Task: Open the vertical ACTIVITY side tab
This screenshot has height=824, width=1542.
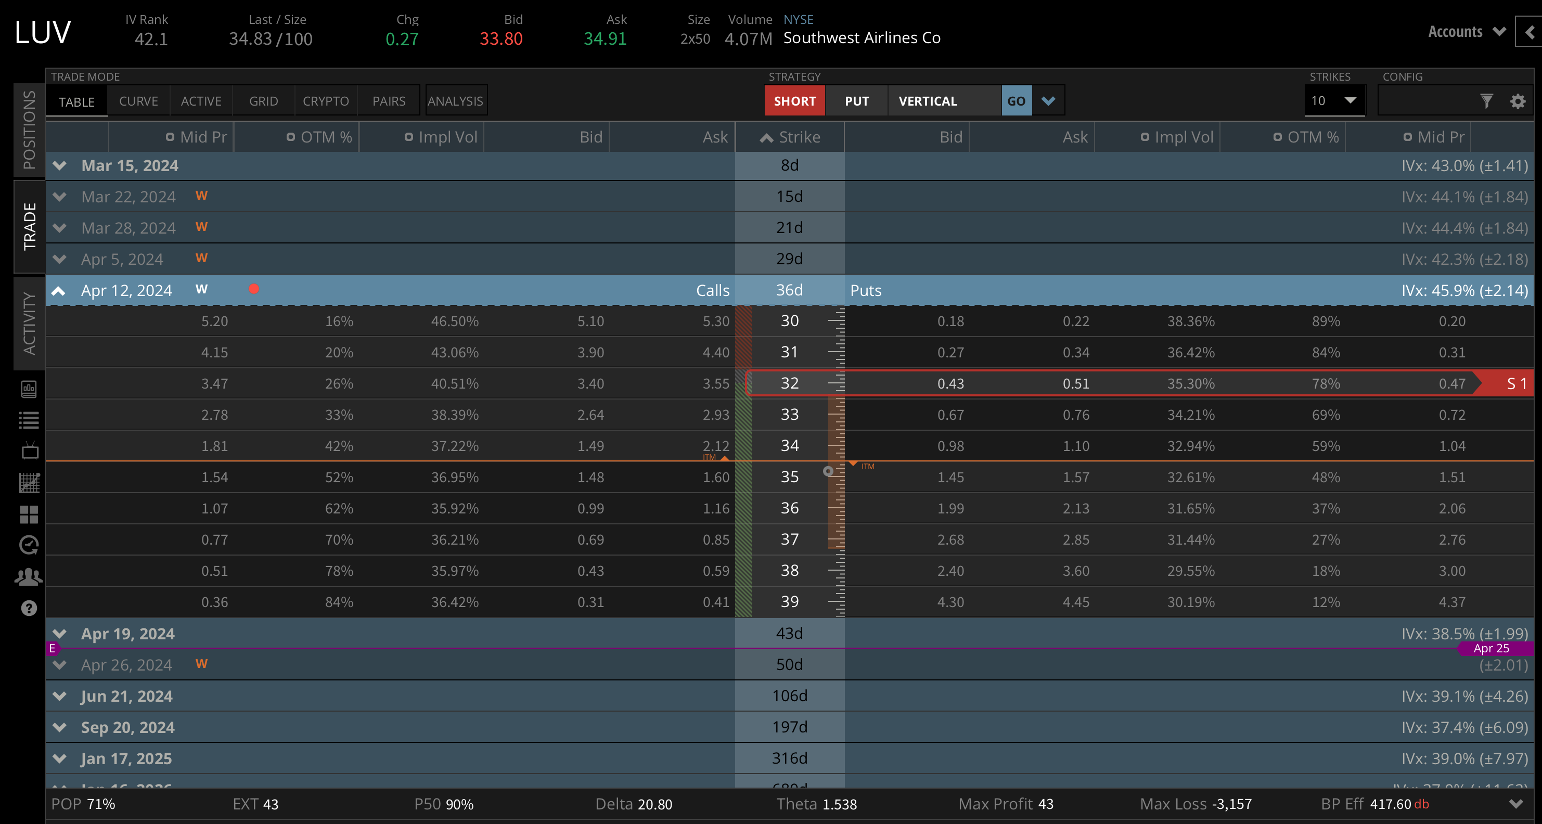Action: coord(29,323)
